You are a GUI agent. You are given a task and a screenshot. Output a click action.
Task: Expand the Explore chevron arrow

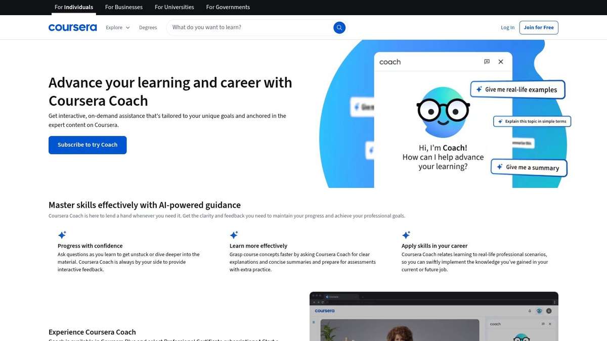(127, 27)
